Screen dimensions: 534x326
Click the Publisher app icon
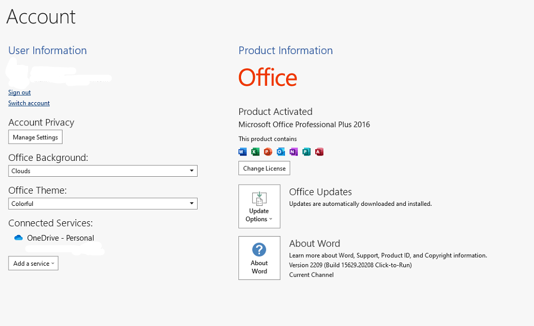pyautogui.click(x=307, y=152)
